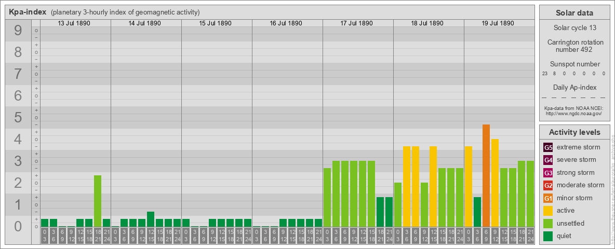Click the 'Sunspot number' label
615x249 pixels.
point(574,64)
